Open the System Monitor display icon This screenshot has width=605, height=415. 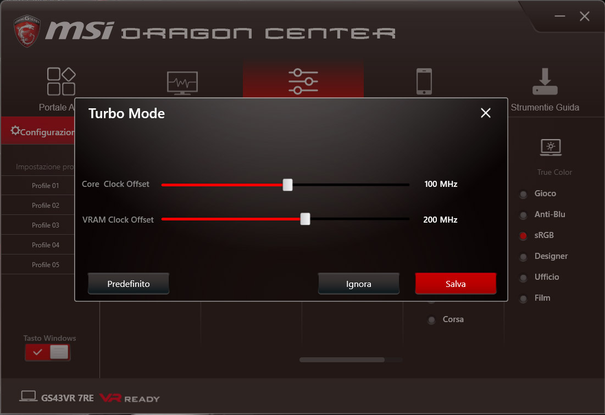(182, 82)
